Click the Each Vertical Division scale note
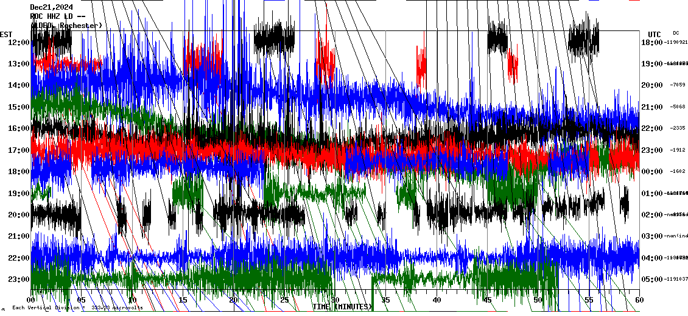Viewport: 688px width, 316px height. click(77, 307)
